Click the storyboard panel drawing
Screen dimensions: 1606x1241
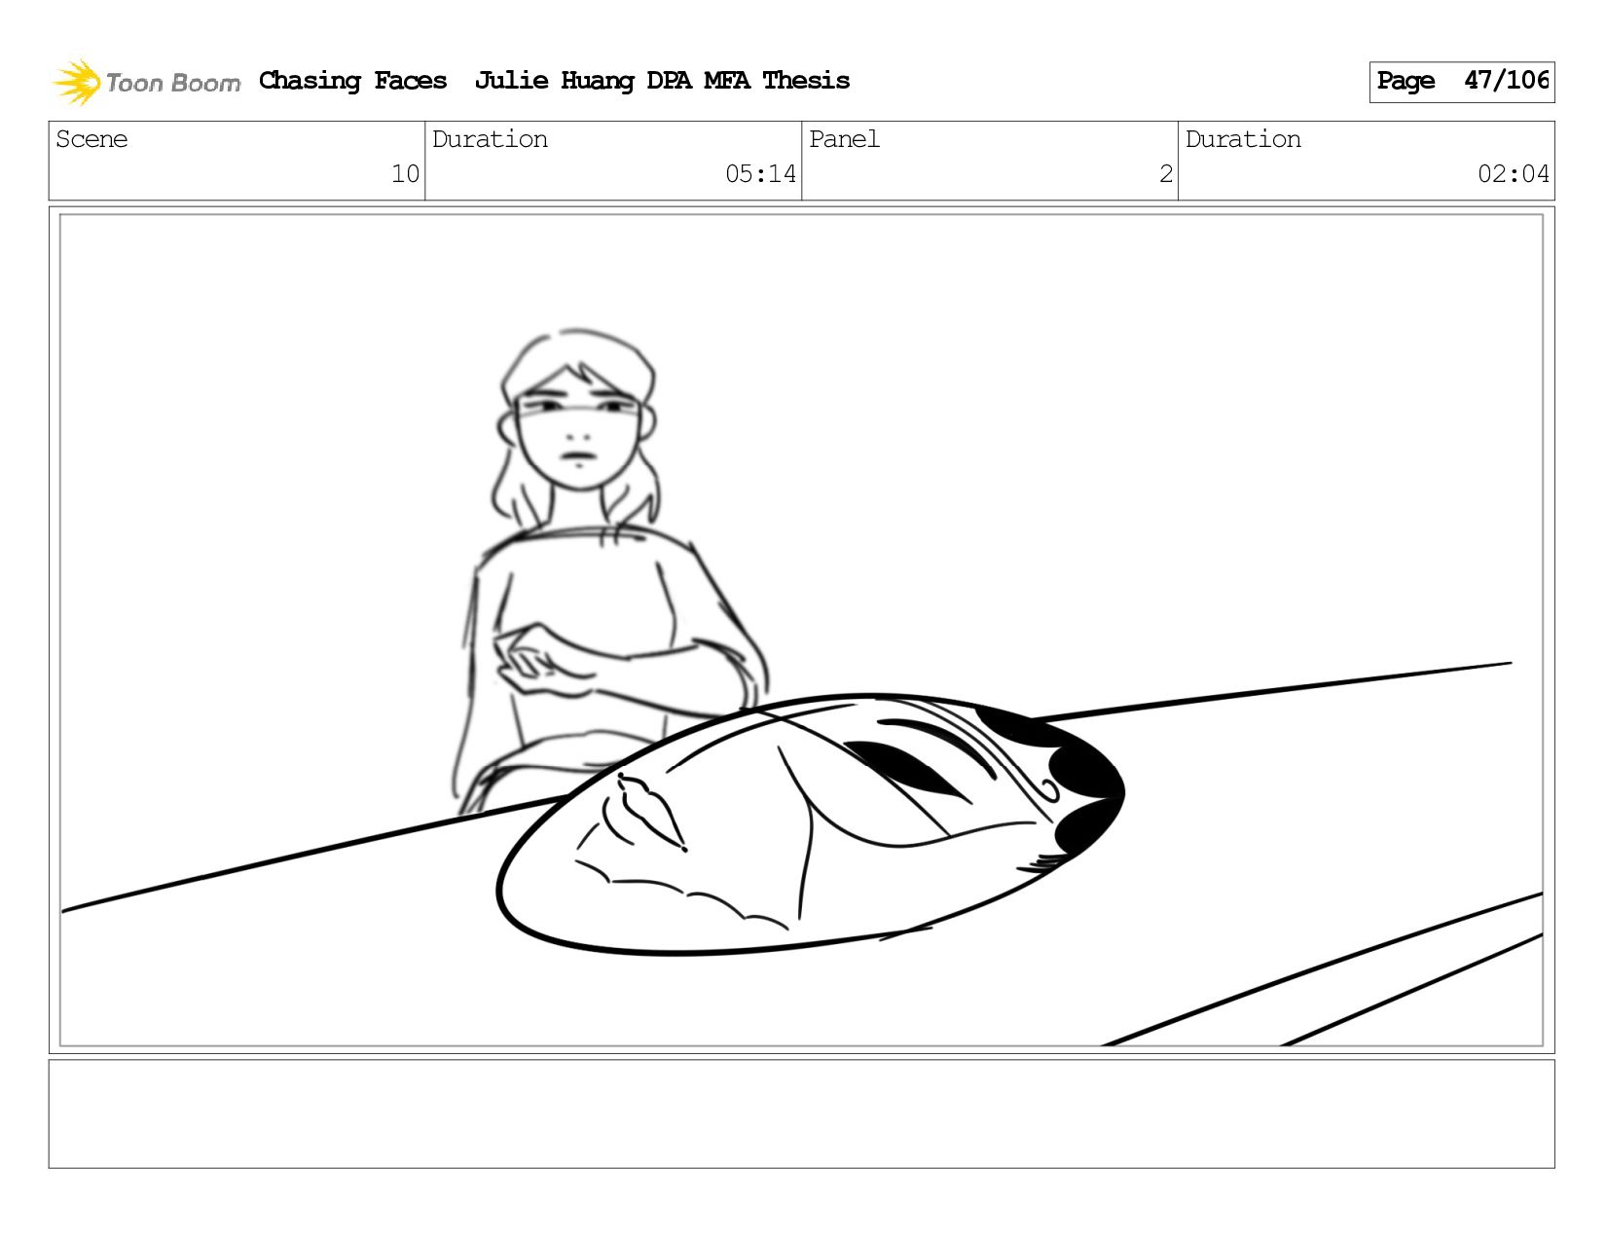(x=801, y=630)
